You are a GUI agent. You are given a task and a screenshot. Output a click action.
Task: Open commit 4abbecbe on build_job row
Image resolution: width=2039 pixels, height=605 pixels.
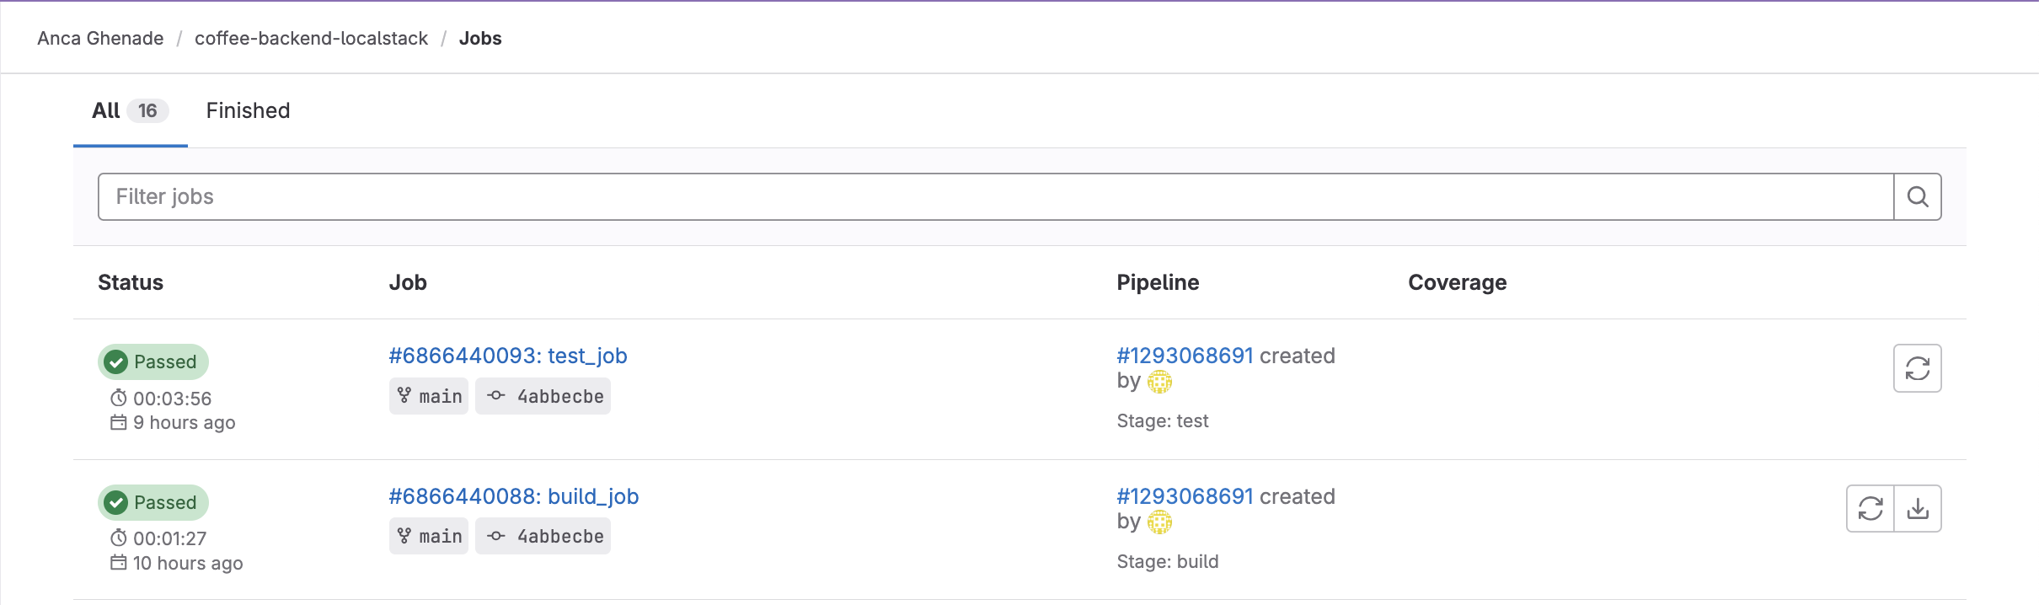point(559,537)
